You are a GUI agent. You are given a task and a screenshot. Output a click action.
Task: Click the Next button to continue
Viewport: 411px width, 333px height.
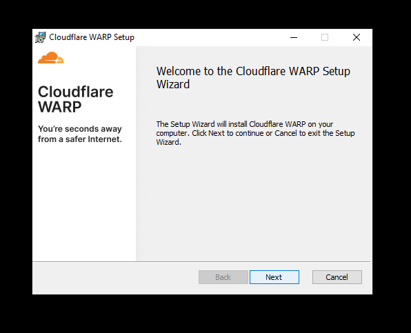(x=274, y=277)
